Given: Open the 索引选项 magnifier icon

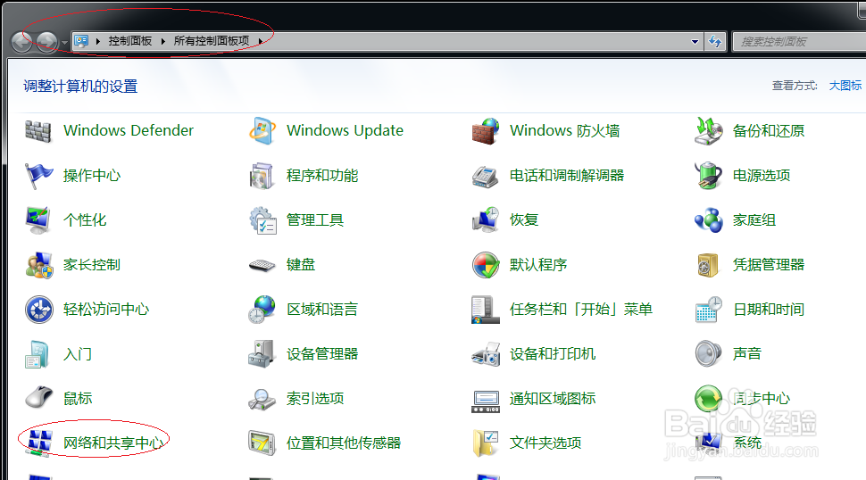Looking at the screenshot, I should point(262,399).
